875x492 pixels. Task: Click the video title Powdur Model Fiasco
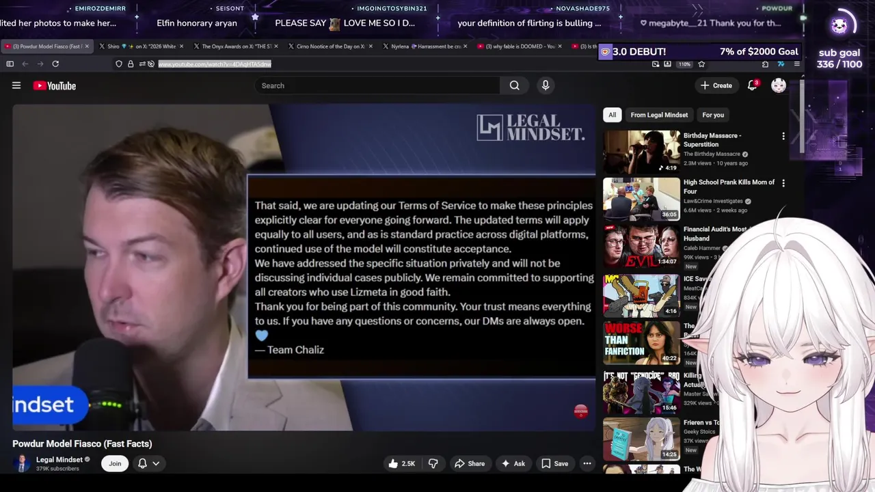tap(82, 443)
